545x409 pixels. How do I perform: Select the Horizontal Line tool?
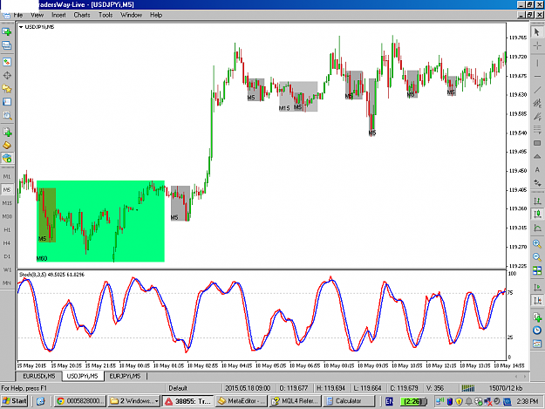tap(537, 76)
